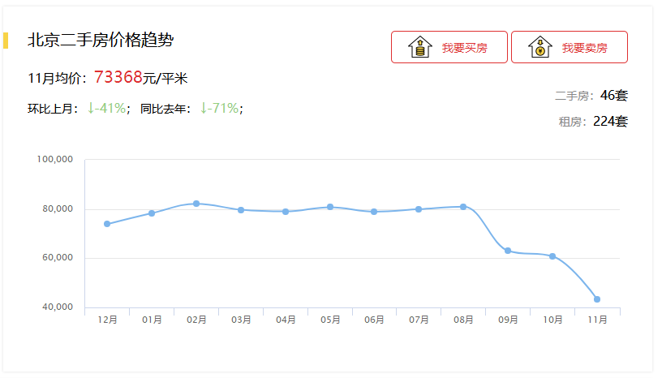Viewport: 662px width, 378px height.
Task: Select the 10月 data point
Action: point(552,256)
